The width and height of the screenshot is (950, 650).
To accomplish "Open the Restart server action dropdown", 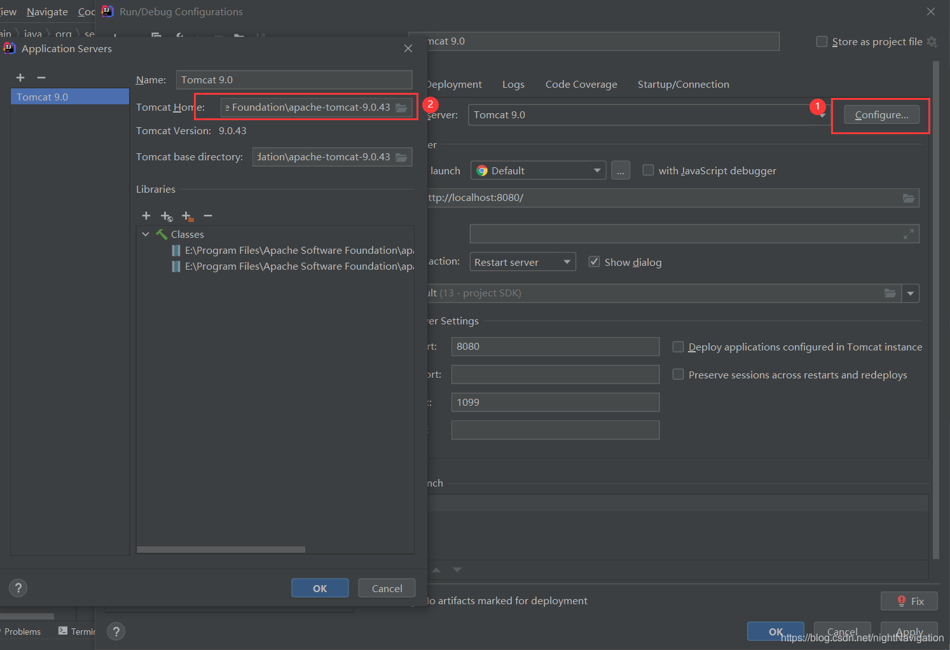I will 523,262.
